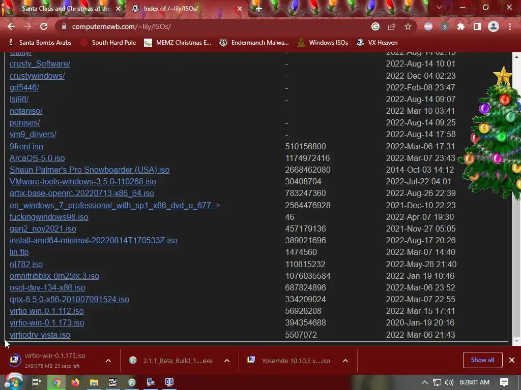Share this page icon
Screen dimensions: 521x390
click(x=392, y=26)
